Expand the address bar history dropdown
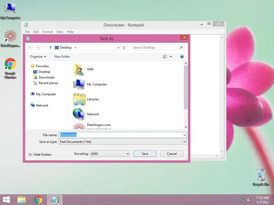 (x=118, y=48)
